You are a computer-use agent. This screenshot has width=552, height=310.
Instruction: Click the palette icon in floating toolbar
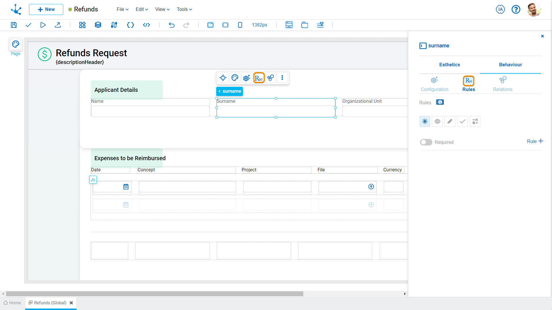(235, 78)
